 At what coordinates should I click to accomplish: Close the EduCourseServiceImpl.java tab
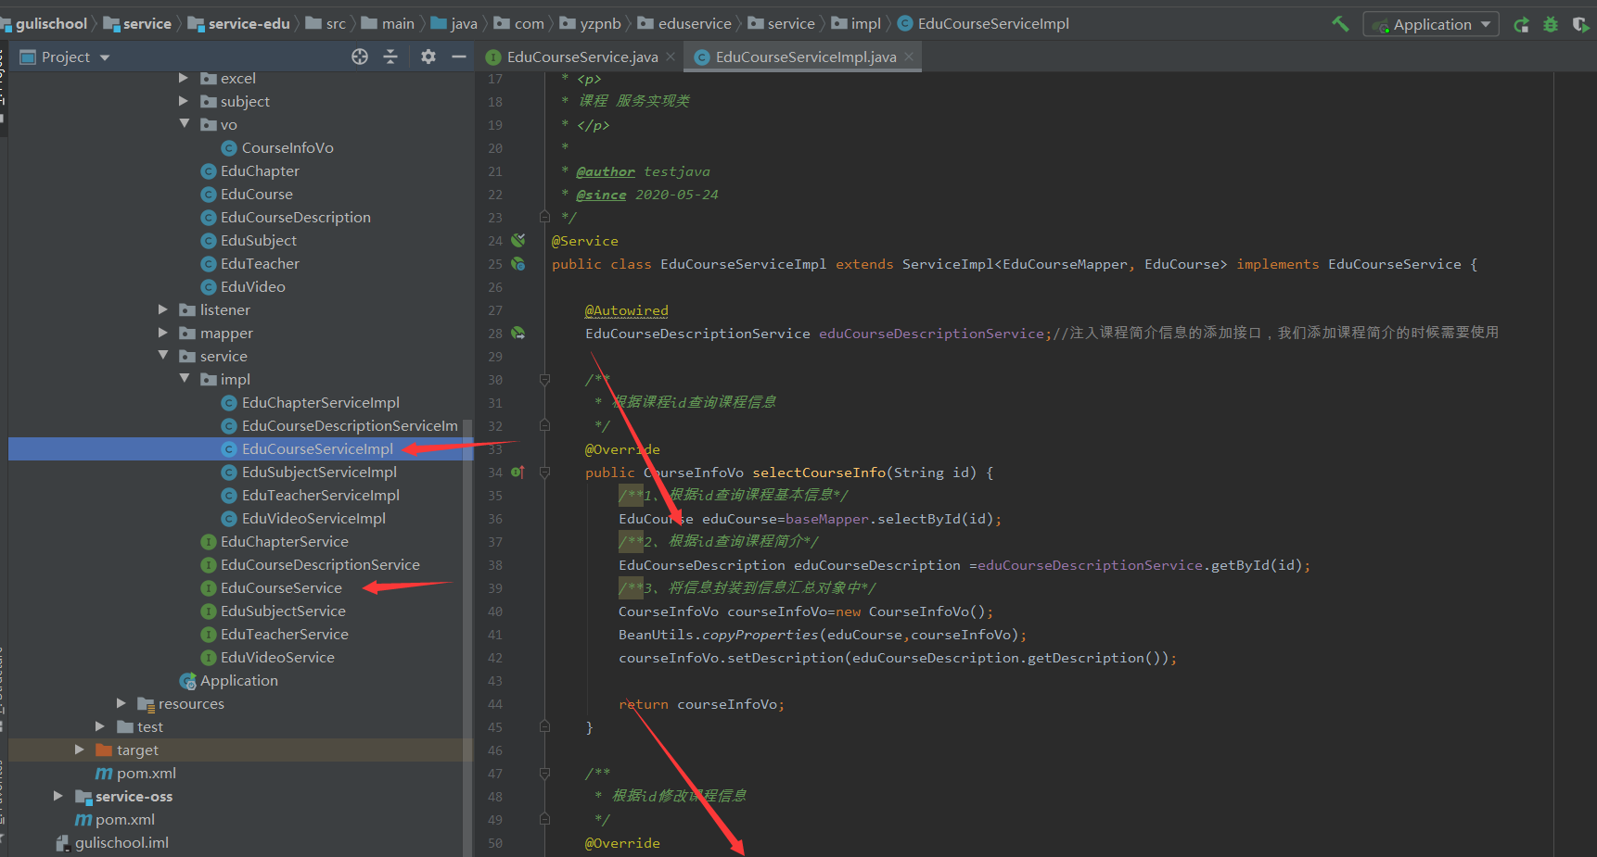pyautogui.click(x=909, y=57)
